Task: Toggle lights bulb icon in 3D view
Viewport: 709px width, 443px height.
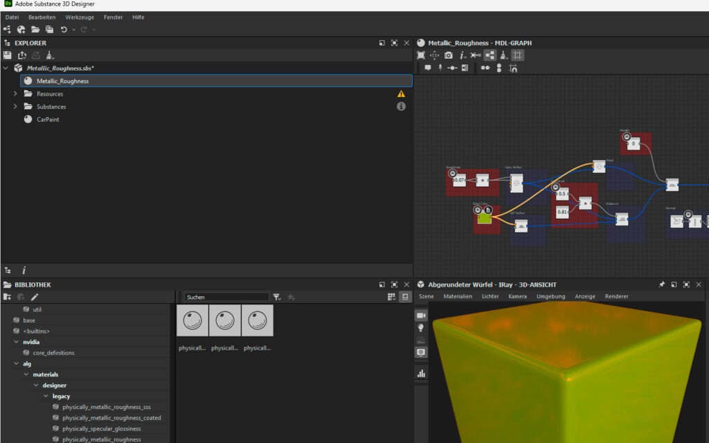Action: pyautogui.click(x=421, y=327)
